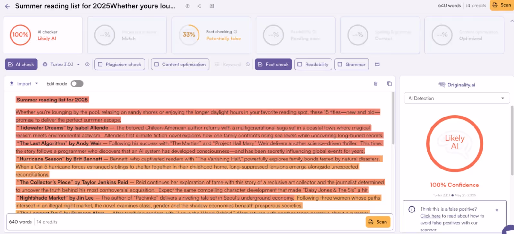Screen dimensions: 514x234
Task: Open the Fact checking 33% score card
Action: click(x=211, y=35)
